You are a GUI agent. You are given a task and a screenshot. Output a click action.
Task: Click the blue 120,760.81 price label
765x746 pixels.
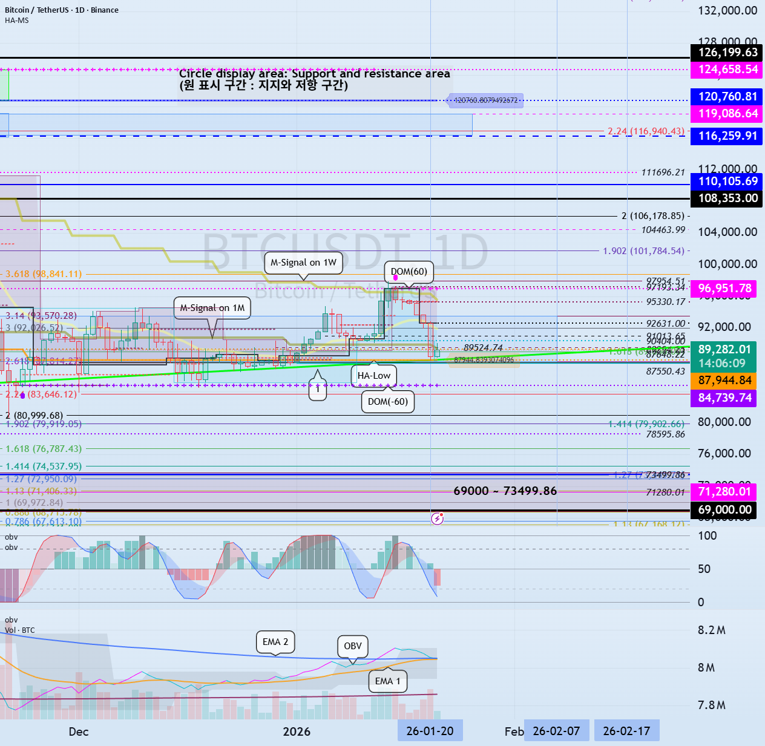click(726, 97)
